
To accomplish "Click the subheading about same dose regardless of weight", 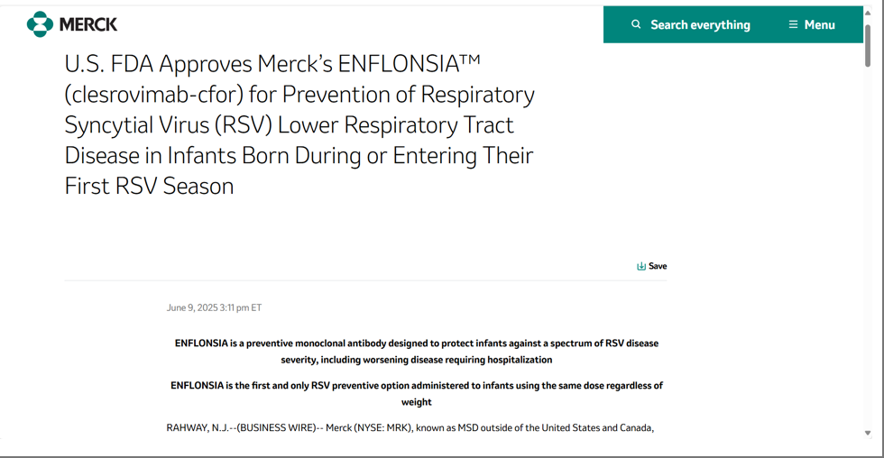I will click(x=417, y=394).
